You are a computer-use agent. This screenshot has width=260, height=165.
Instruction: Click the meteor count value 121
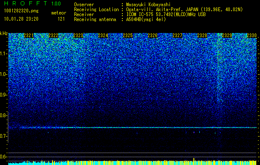[61, 19]
